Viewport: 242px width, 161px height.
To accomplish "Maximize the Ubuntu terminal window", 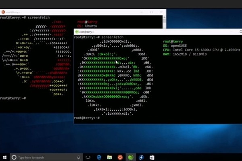I will coord(151,12).
